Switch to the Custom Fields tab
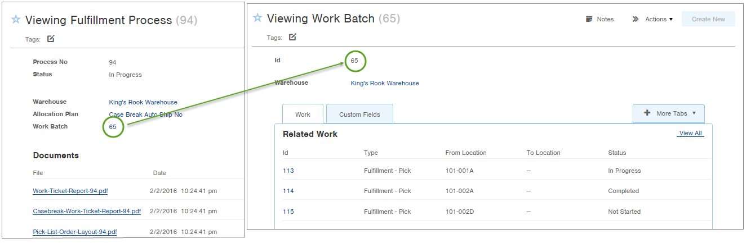 click(359, 114)
